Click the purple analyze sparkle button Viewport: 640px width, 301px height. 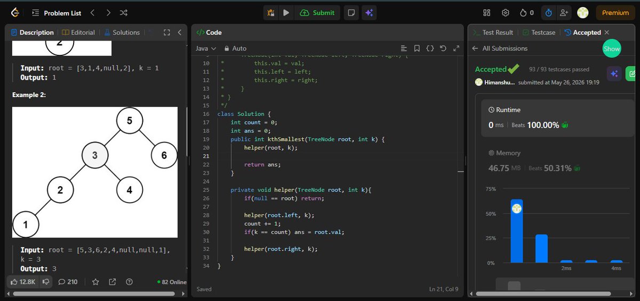[614, 74]
